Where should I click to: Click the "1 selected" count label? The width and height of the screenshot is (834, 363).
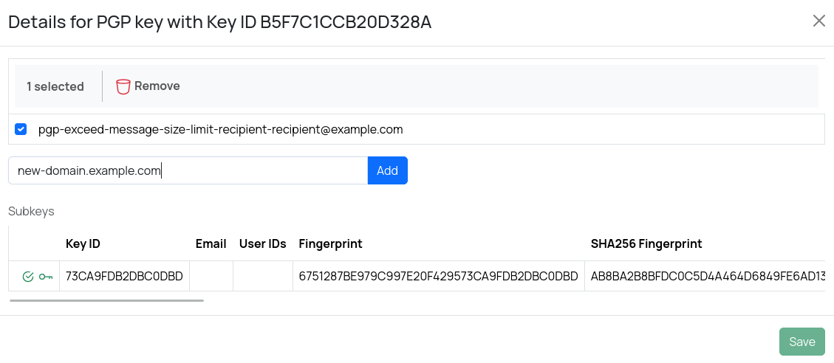[x=55, y=86]
